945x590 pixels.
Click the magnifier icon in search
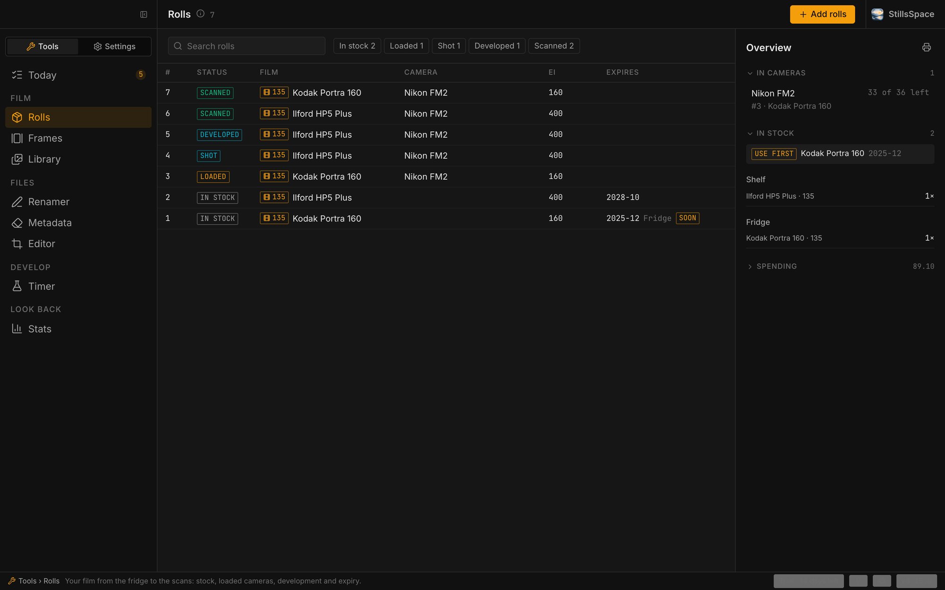178,46
